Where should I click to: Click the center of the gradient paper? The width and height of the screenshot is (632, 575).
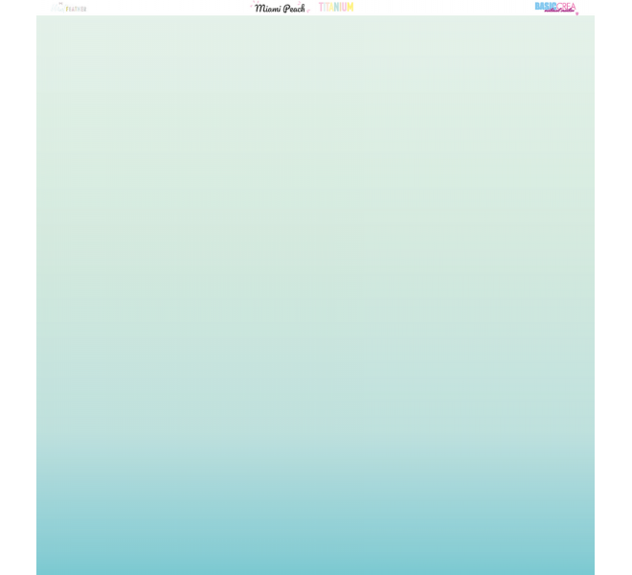(x=315, y=295)
